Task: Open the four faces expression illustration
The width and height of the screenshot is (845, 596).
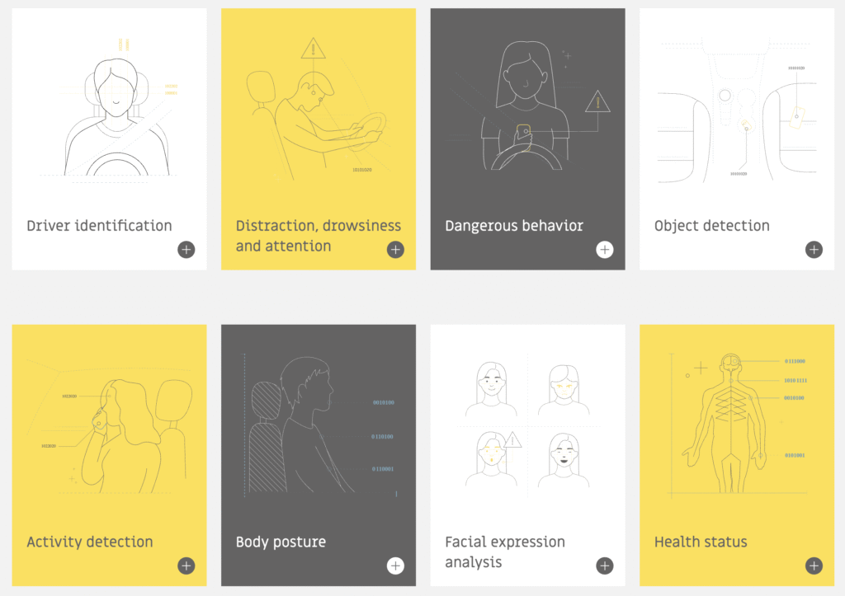Action: [x=527, y=425]
